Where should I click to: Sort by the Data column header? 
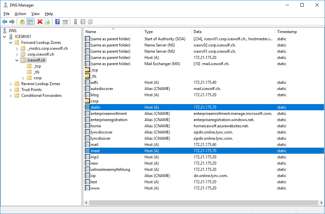(233, 32)
